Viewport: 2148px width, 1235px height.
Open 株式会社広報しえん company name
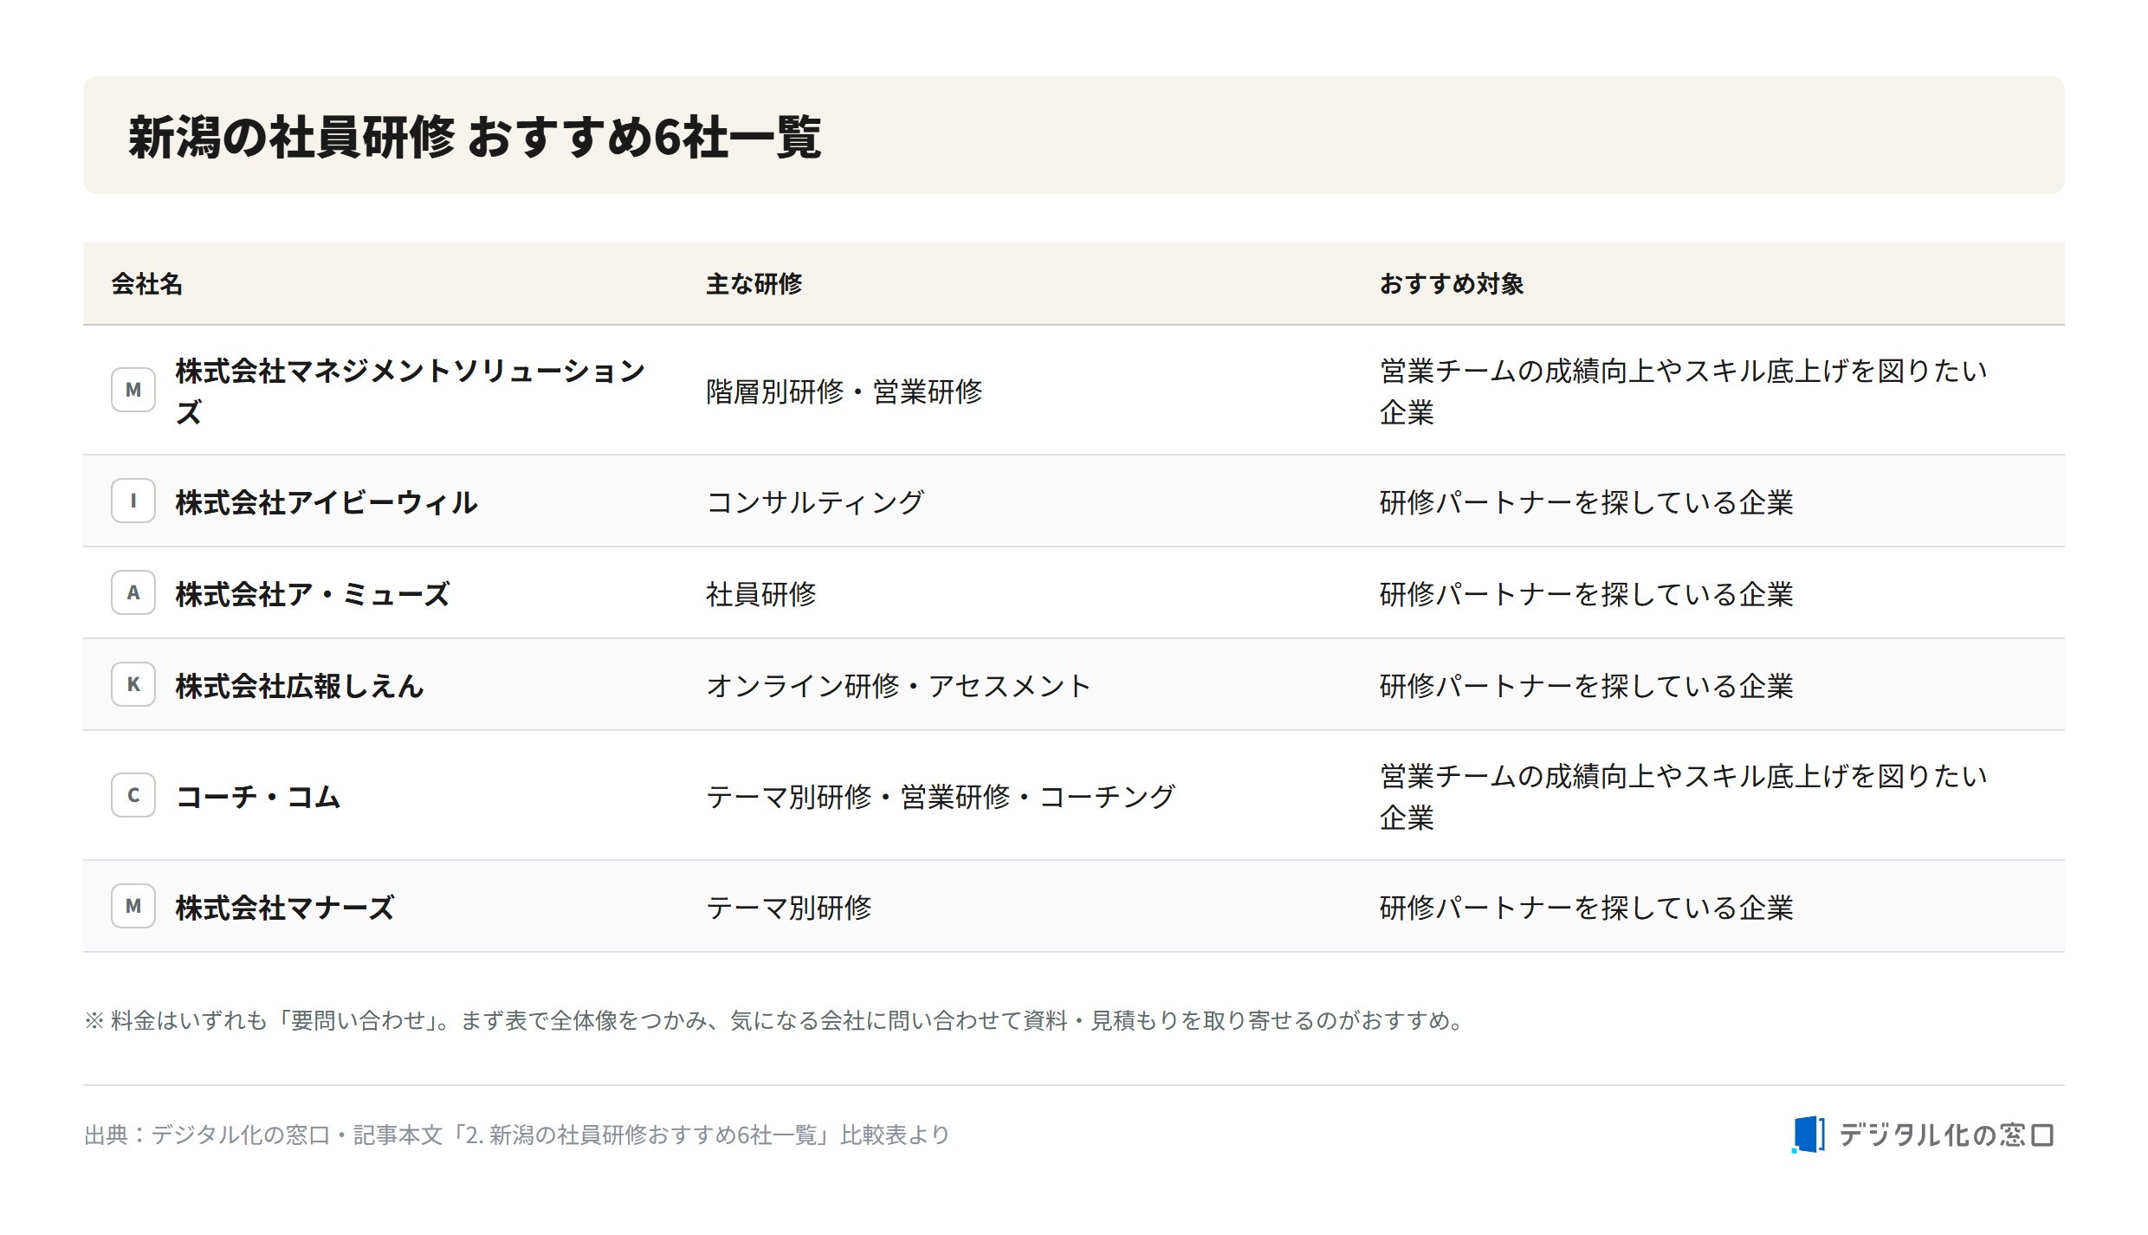pyautogui.click(x=300, y=686)
